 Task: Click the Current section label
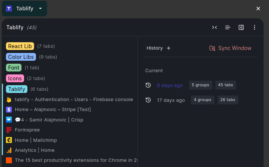(x=154, y=71)
